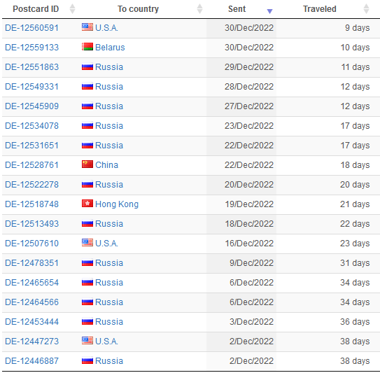Sort by Postcard ID using the arrows

pyautogui.click(x=72, y=9)
